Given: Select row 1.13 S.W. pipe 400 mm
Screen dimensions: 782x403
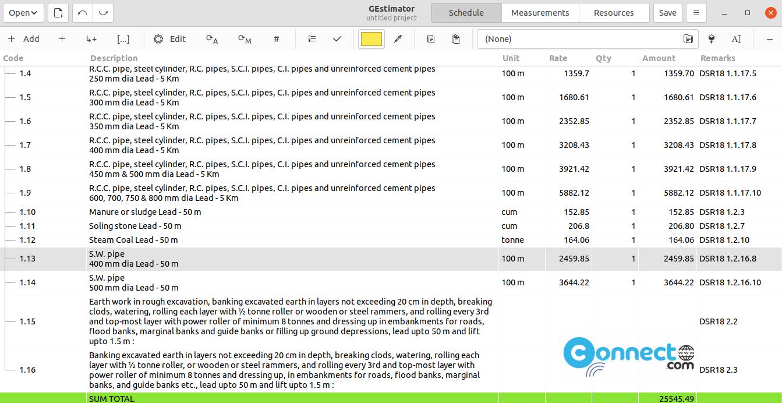Looking at the screenshot, I should pos(291,259).
